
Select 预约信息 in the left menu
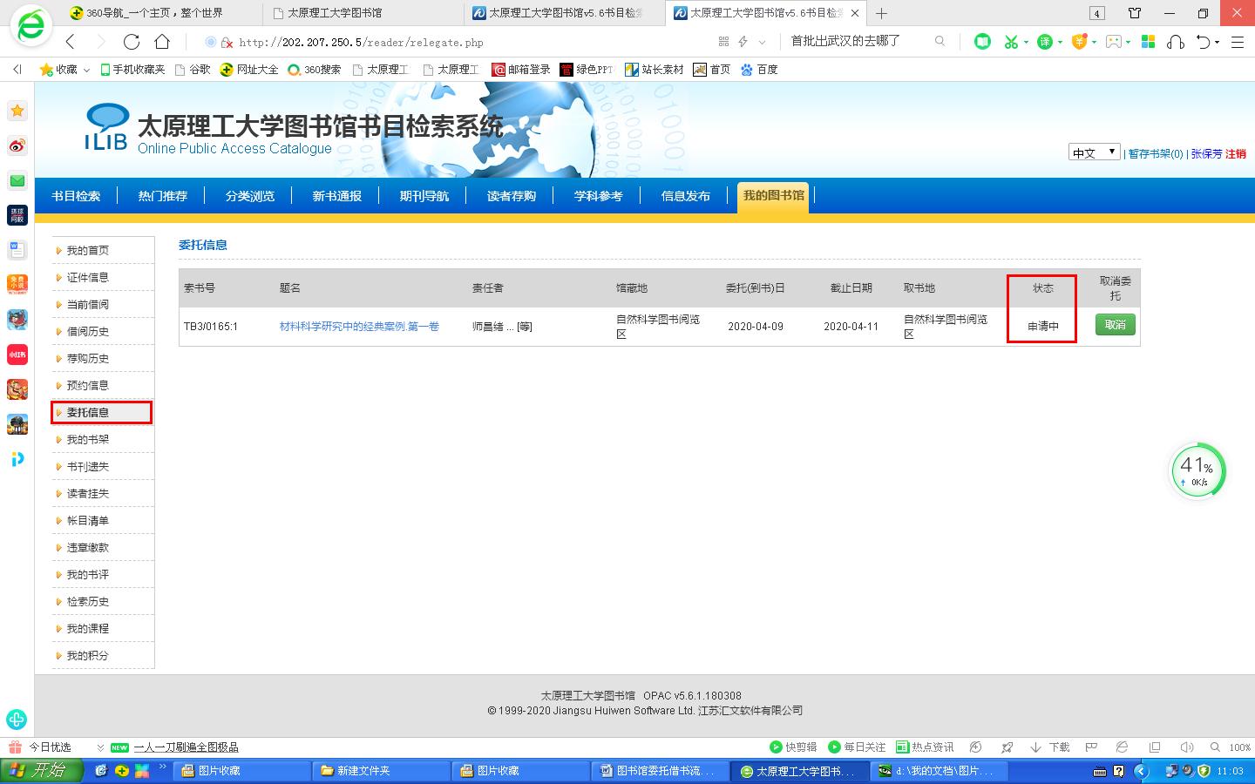[x=88, y=386]
